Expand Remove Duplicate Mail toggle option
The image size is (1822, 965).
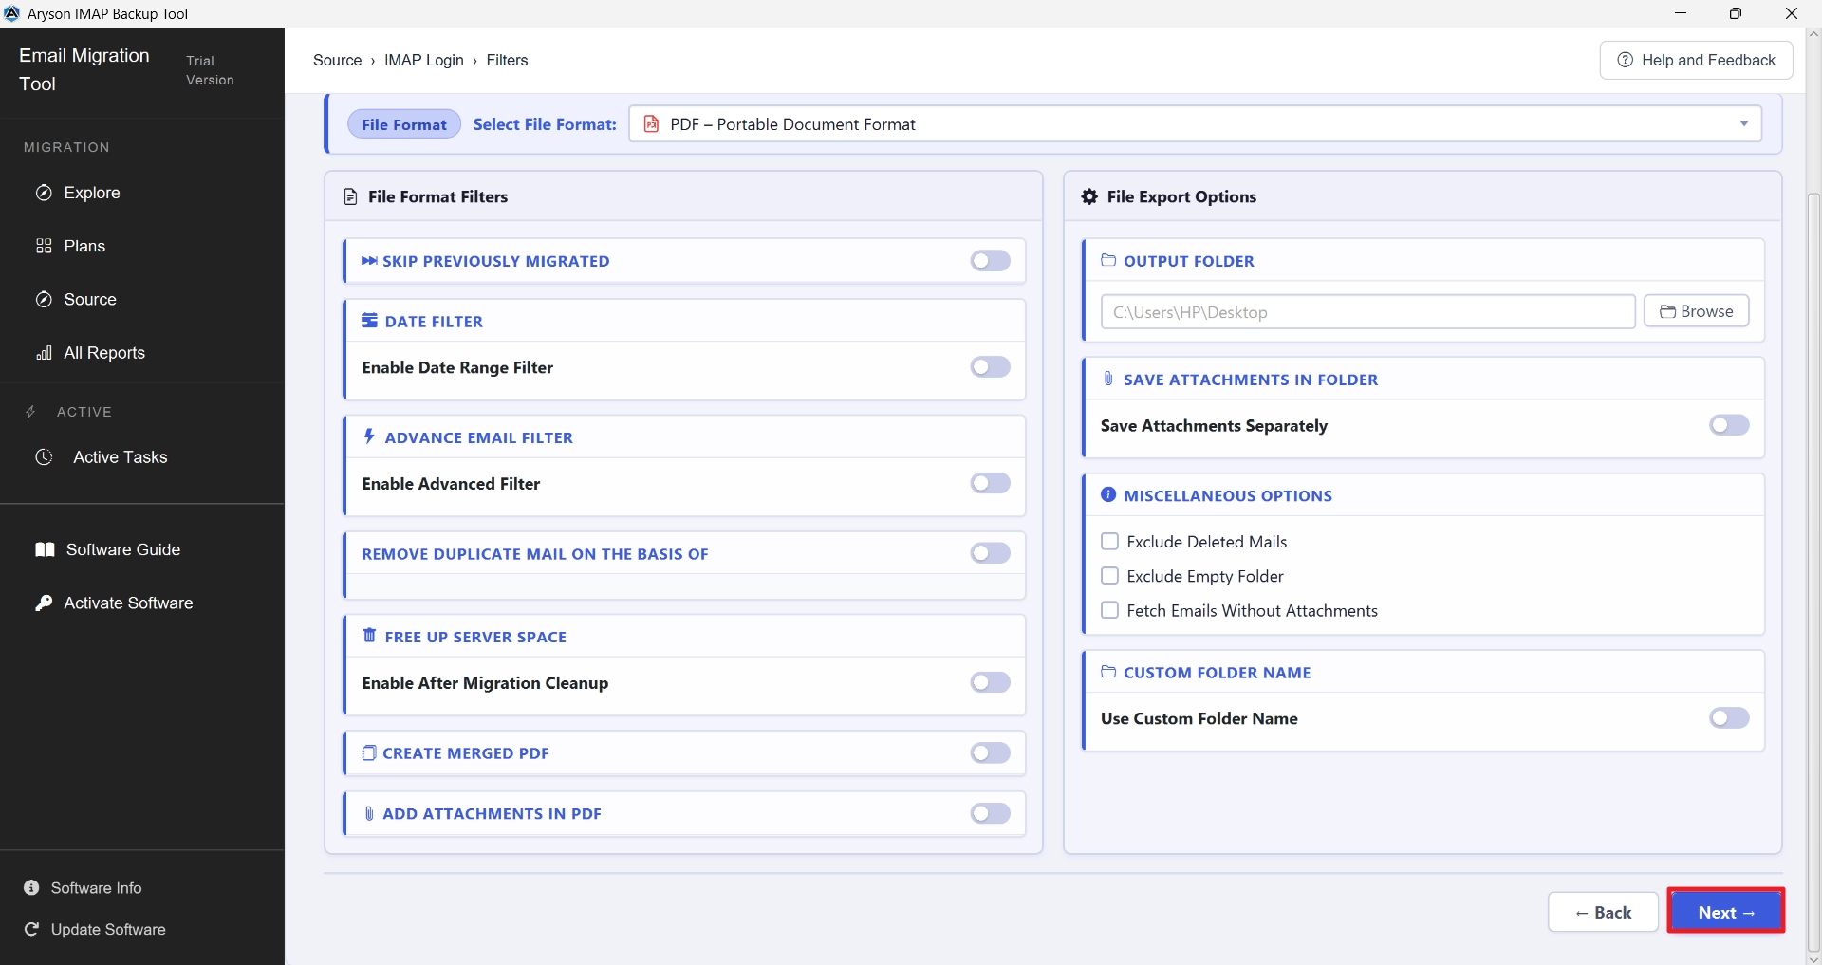click(990, 553)
